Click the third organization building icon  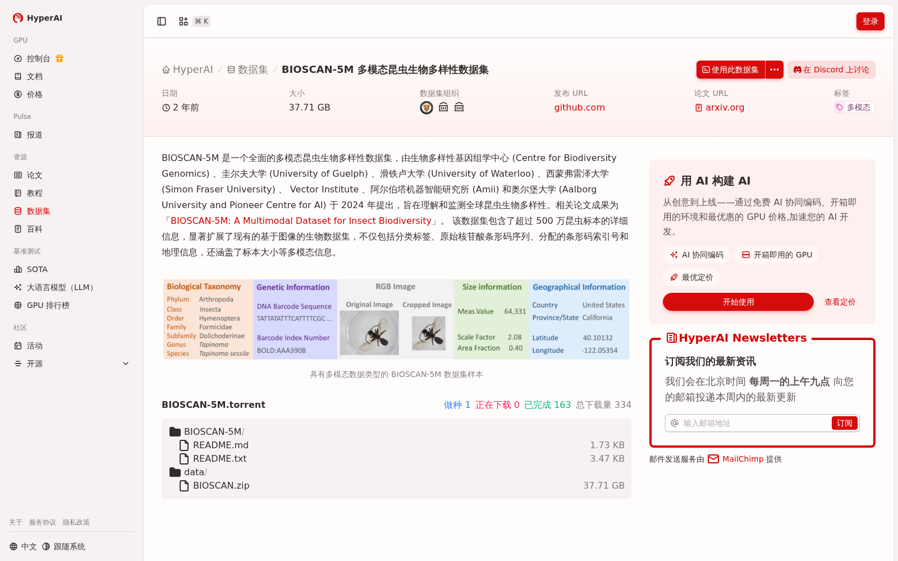coord(459,107)
